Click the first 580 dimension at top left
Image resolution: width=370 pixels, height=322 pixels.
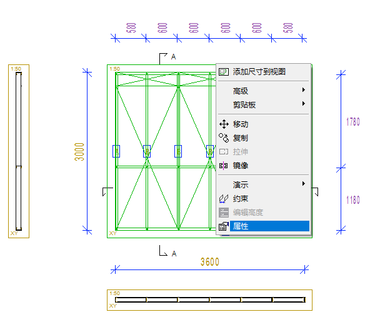point(131,28)
